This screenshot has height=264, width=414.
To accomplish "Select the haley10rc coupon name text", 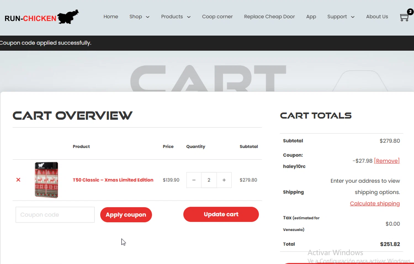I will pyautogui.click(x=294, y=166).
